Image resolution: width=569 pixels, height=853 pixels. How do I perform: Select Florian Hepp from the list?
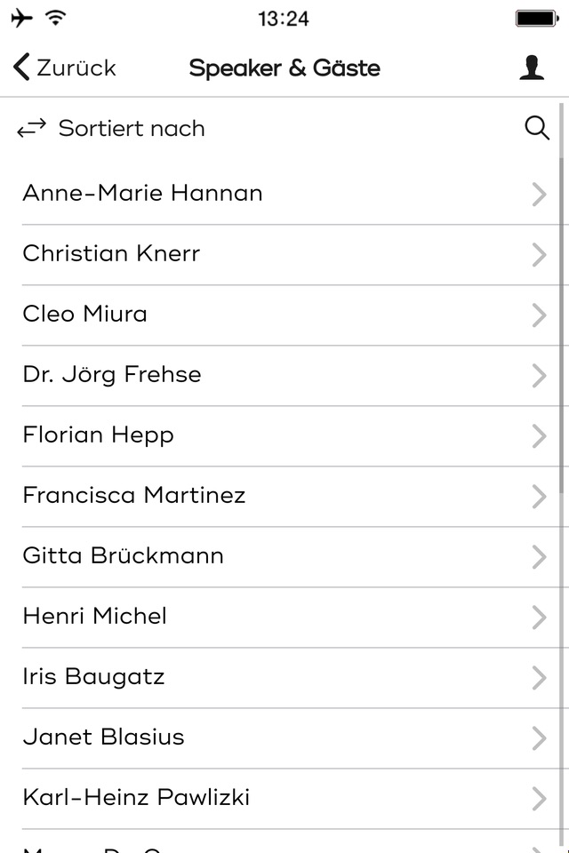click(98, 435)
